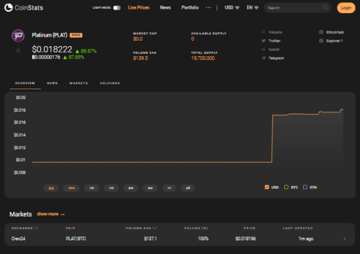Click the Platinum rank badge
Image resolution: width=360 pixels, height=254 pixels.
coord(76,35)
